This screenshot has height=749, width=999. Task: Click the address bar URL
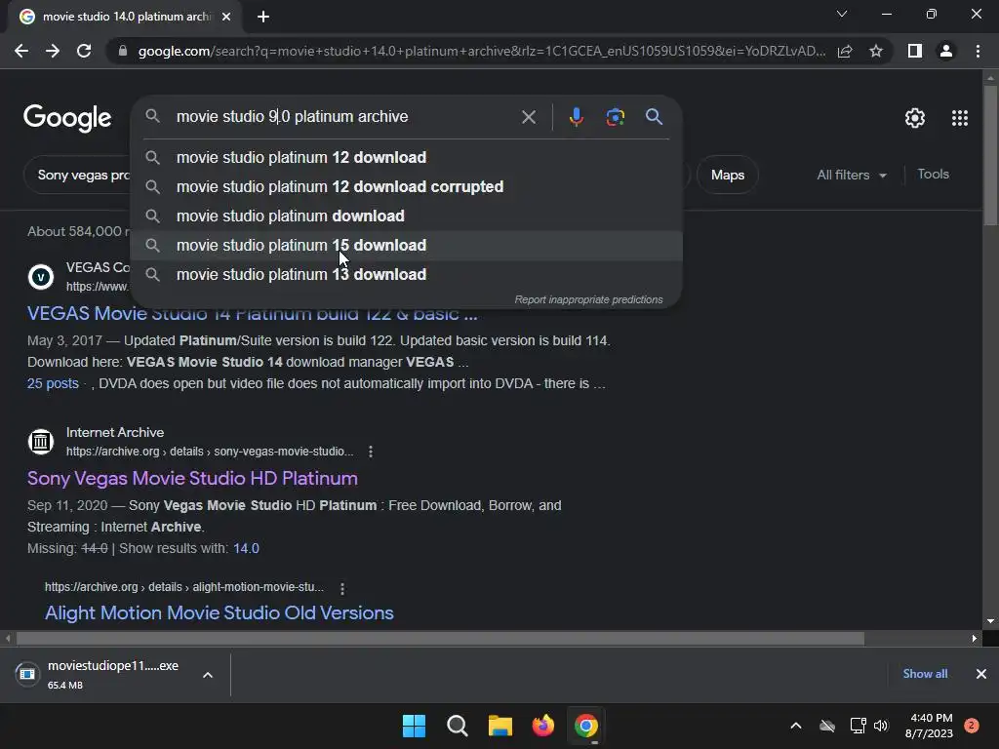click(481, 51)
